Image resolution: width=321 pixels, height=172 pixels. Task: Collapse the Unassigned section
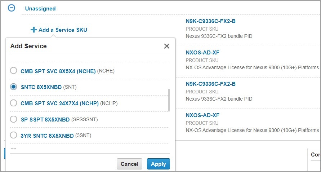(12, 8)
